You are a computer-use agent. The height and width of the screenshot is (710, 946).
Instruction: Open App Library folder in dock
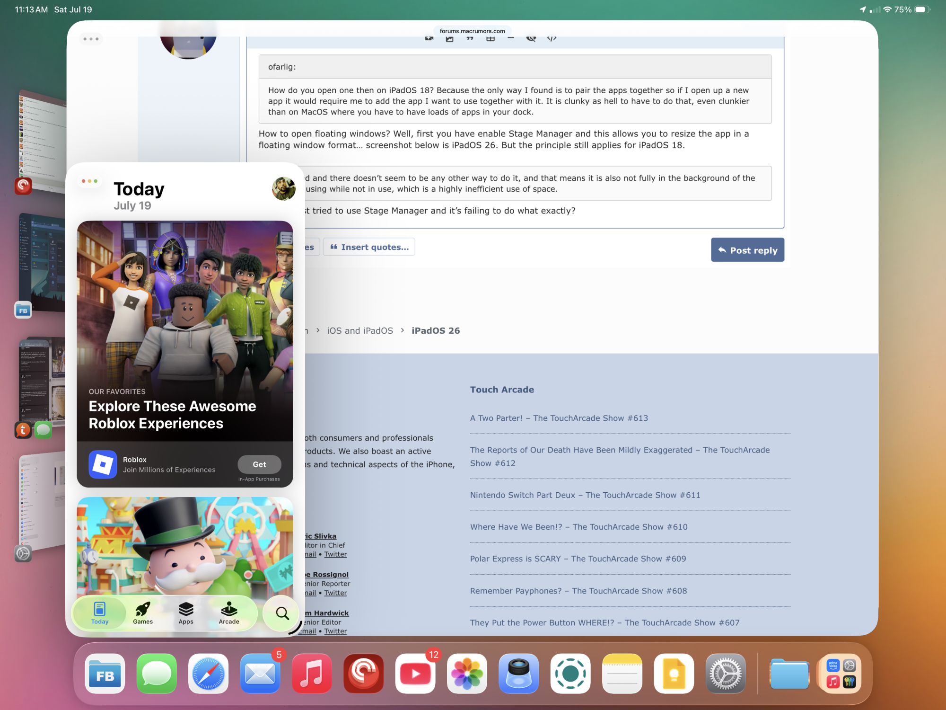[841, 674]
